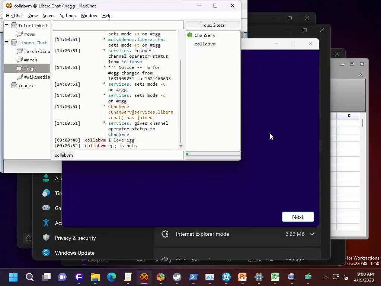Open the Windows Start menu
This screenshot has width=381, height=286.
13,277
